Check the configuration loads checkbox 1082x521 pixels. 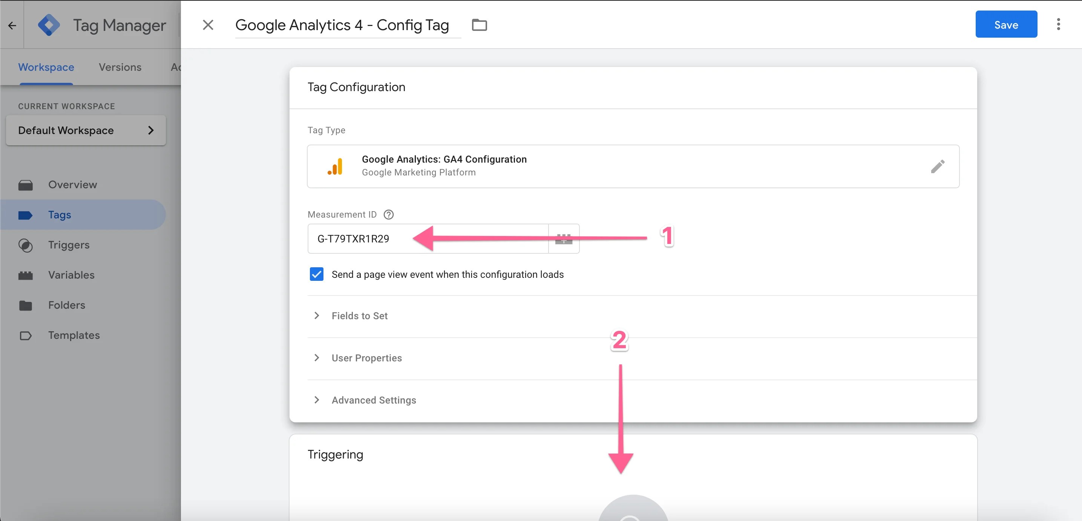click(316, 274)
